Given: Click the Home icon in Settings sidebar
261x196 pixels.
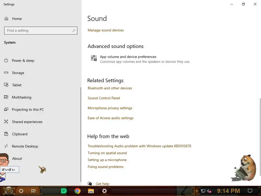Looking at the screenshot, I should pyautogui.click(x=6, y=18).
